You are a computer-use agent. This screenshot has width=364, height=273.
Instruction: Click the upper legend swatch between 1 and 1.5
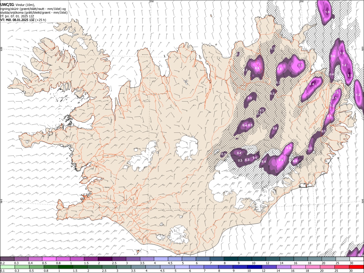77,259
